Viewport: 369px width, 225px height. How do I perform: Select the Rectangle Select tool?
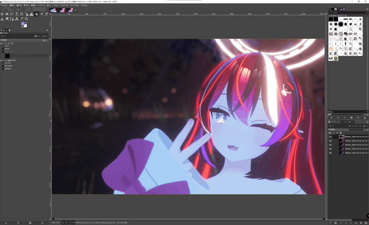(7, 14)
